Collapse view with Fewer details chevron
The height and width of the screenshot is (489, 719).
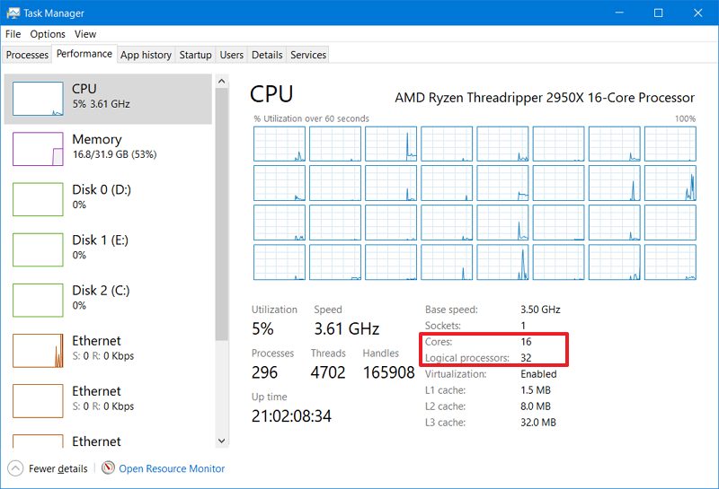tap(15, 468)
